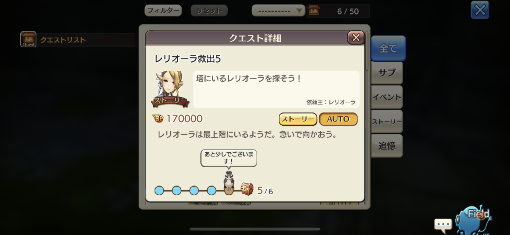Viewport: 510px width, 235px height.
Task: Open the chat speech bubble icon
Action: pos(443,224)
